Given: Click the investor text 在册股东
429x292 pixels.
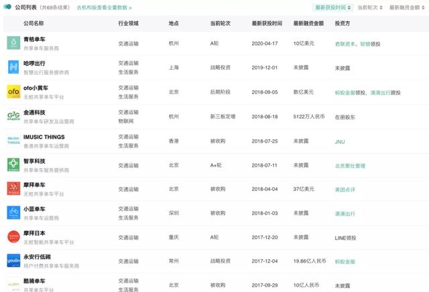Looking at the screenshot, I should 345,117.
